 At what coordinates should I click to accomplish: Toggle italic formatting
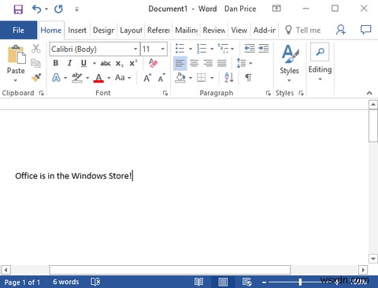click(69, 63)
